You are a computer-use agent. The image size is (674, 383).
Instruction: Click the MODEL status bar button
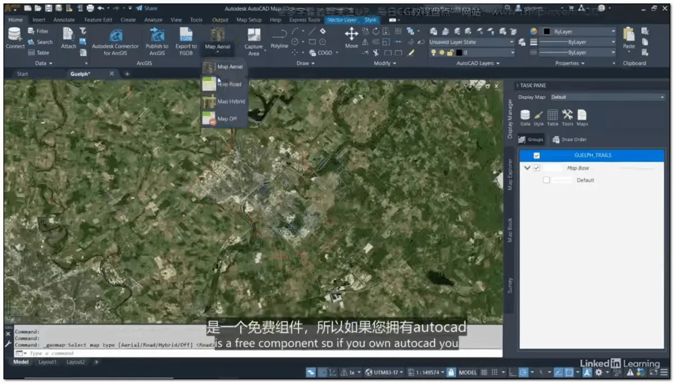coord(468,373)
